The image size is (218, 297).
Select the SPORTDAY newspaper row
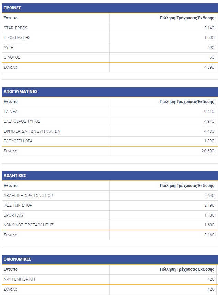click(14, 215)
